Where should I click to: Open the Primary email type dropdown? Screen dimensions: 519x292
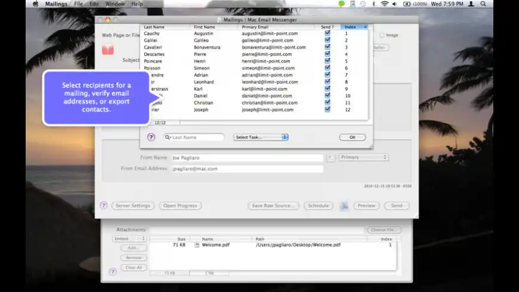click(x=363, y=157)
